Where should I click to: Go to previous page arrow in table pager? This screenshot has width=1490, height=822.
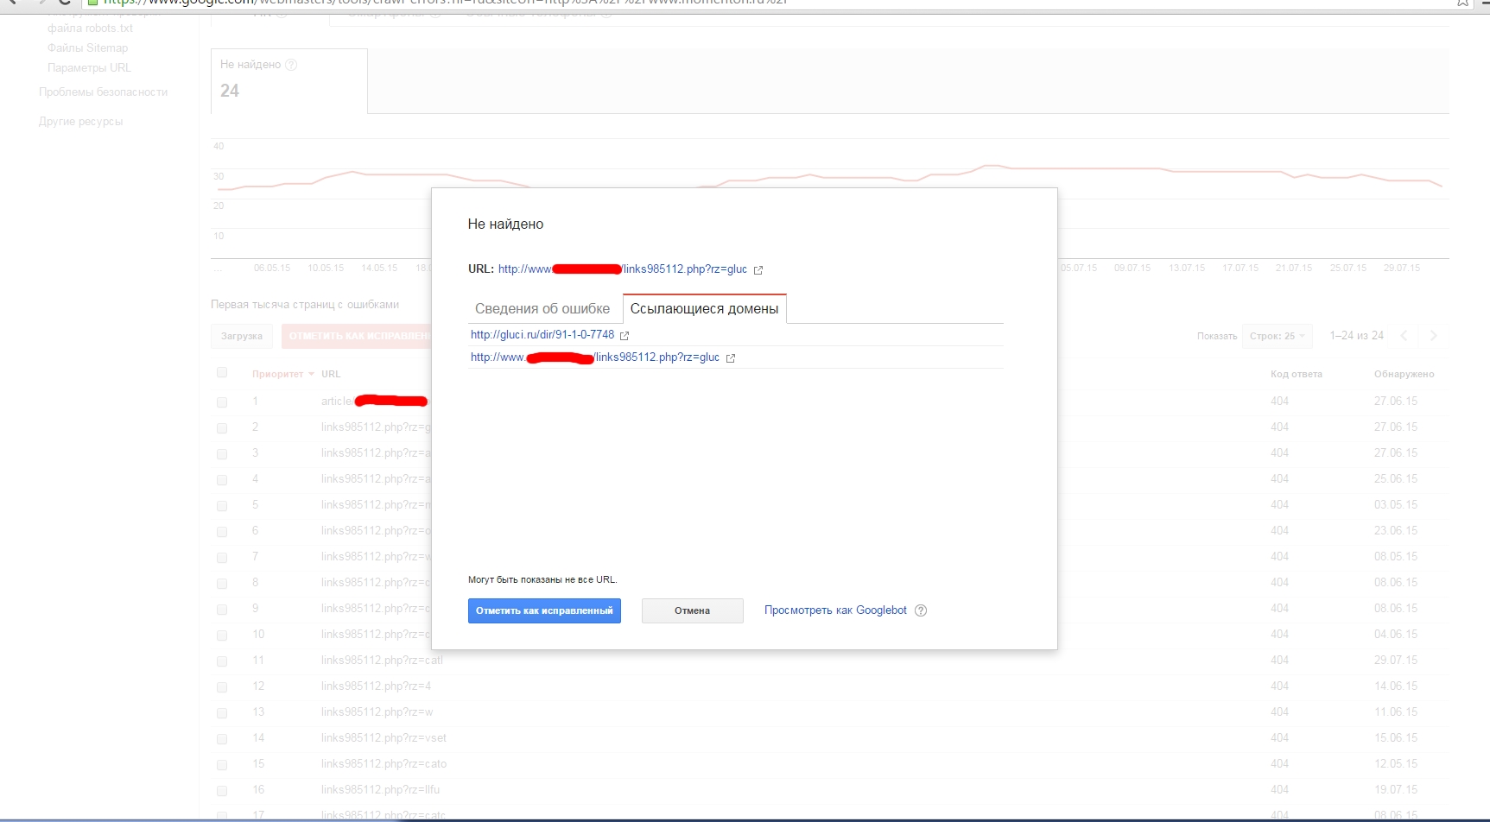point(1404,336)
